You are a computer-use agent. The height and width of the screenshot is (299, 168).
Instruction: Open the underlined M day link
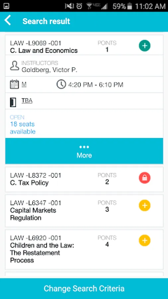coord(24,84)
